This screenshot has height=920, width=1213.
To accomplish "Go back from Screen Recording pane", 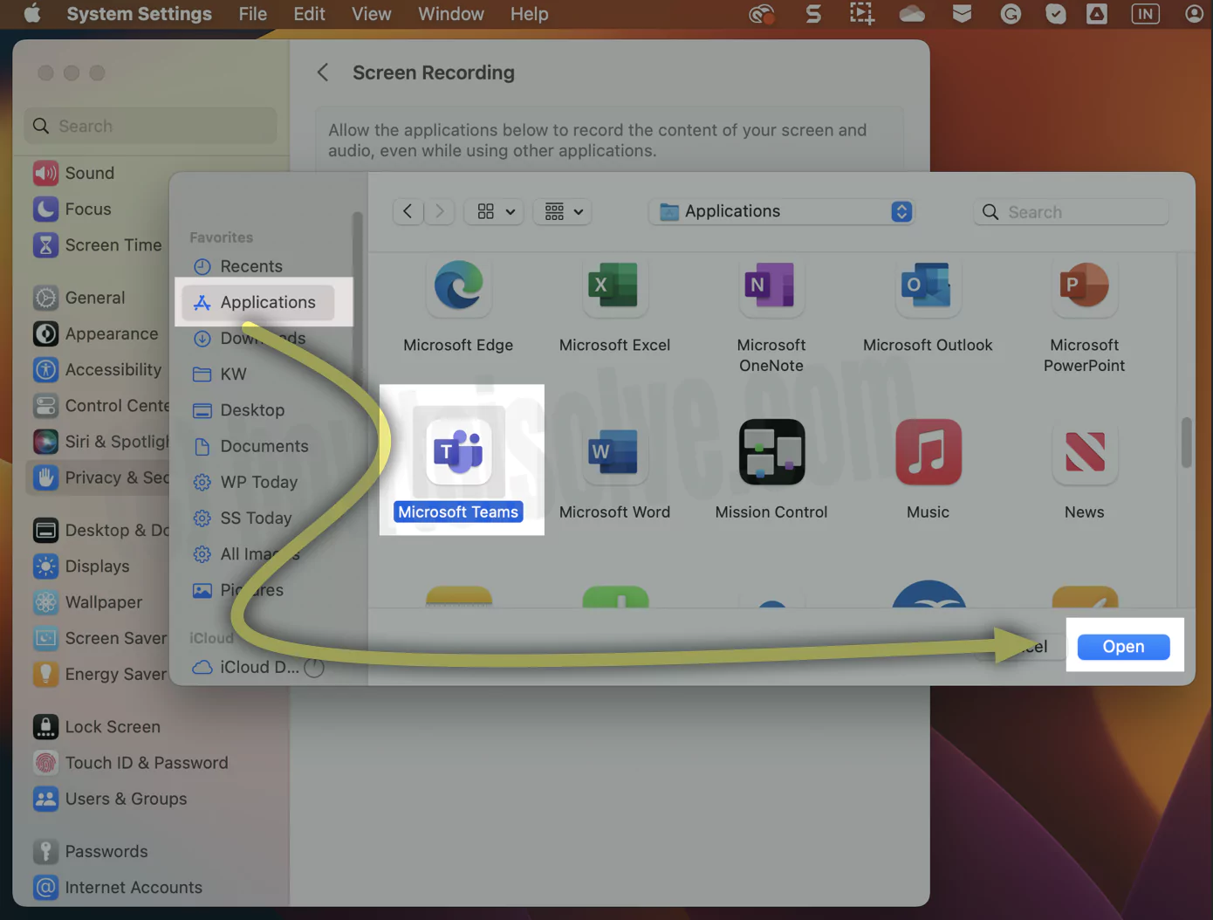I will click(x=323, y=72).
